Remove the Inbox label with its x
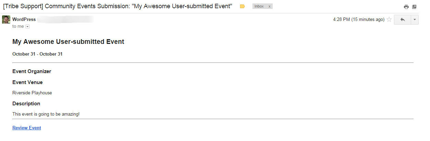 coord(269,7)
